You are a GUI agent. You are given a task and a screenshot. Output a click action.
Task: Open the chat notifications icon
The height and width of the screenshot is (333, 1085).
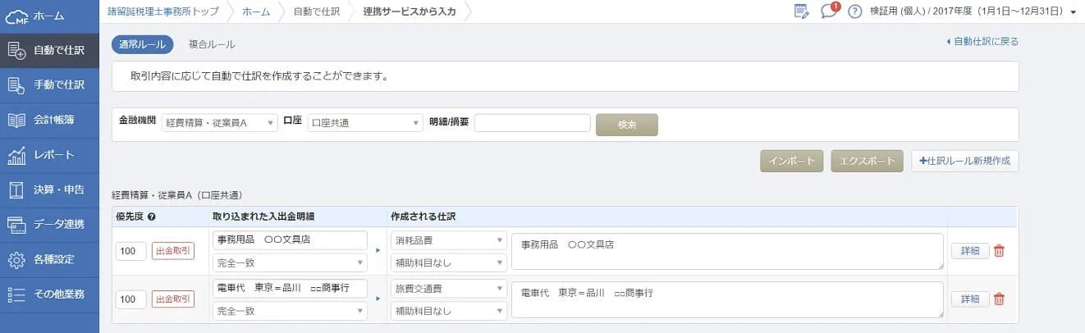click(x=830, y=11)
